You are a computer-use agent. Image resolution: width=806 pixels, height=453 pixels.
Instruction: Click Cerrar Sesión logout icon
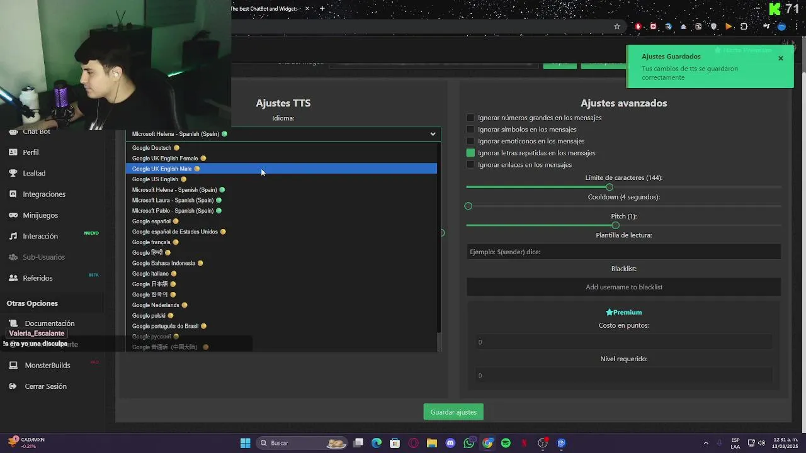pyautogui.click(x=13, y=386)
